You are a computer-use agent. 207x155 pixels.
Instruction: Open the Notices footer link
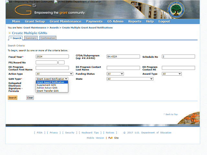(x=110, y=133)
